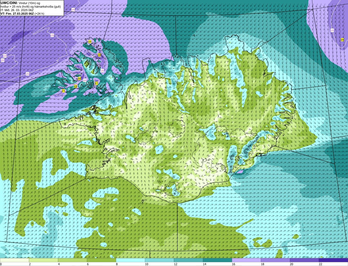Click the legend scale label 14

204,264
